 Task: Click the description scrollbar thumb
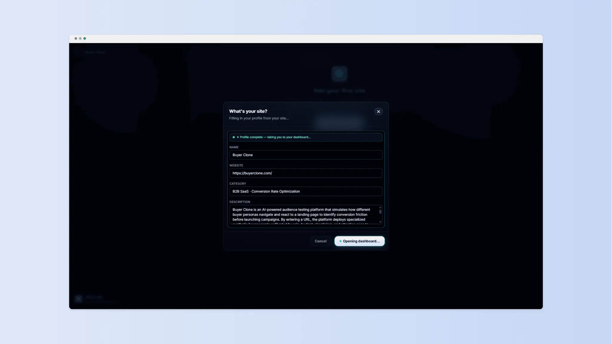380,212
